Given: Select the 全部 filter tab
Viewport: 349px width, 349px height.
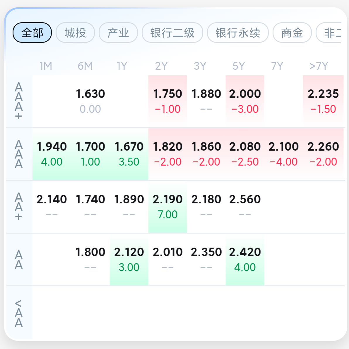Looking at the screenshot, I should 32,33.
